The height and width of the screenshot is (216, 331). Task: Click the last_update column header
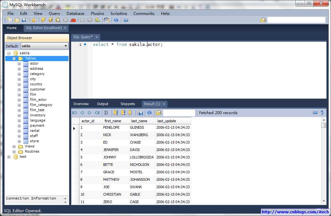pyautogui.click(x=173, y=121)
